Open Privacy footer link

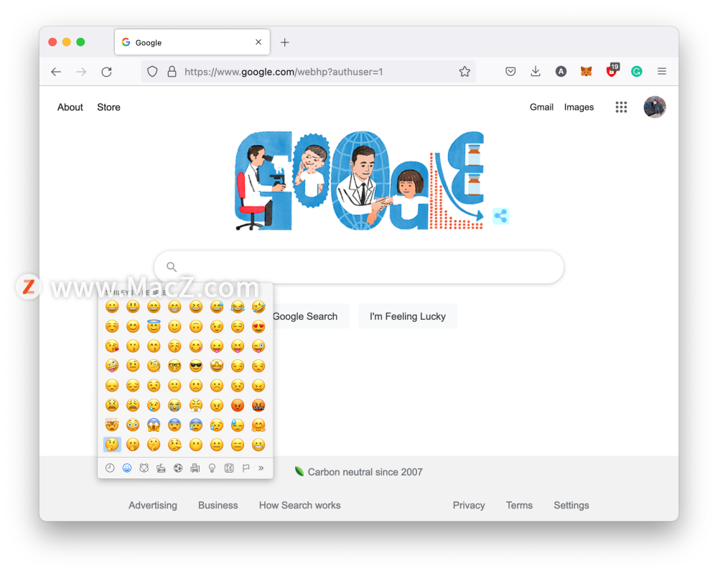468,506
